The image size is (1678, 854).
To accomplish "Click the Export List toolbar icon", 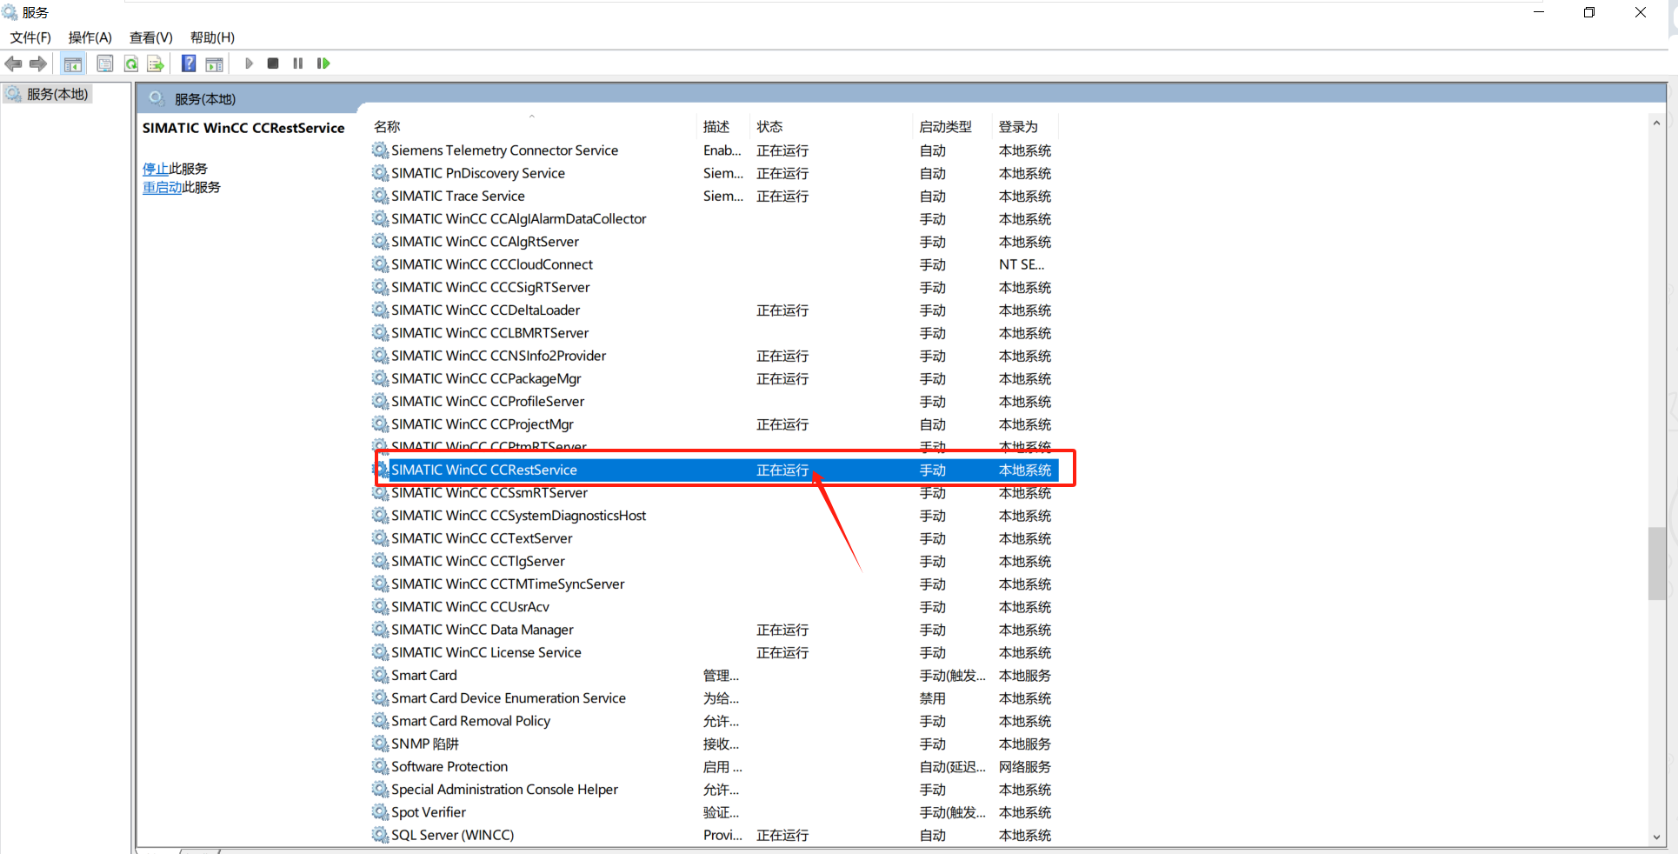I will [x=156, y=63].
